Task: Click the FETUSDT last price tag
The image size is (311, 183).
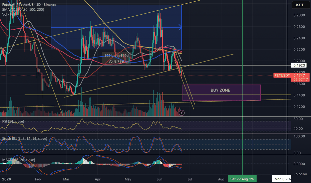Action: coord(282,76)
